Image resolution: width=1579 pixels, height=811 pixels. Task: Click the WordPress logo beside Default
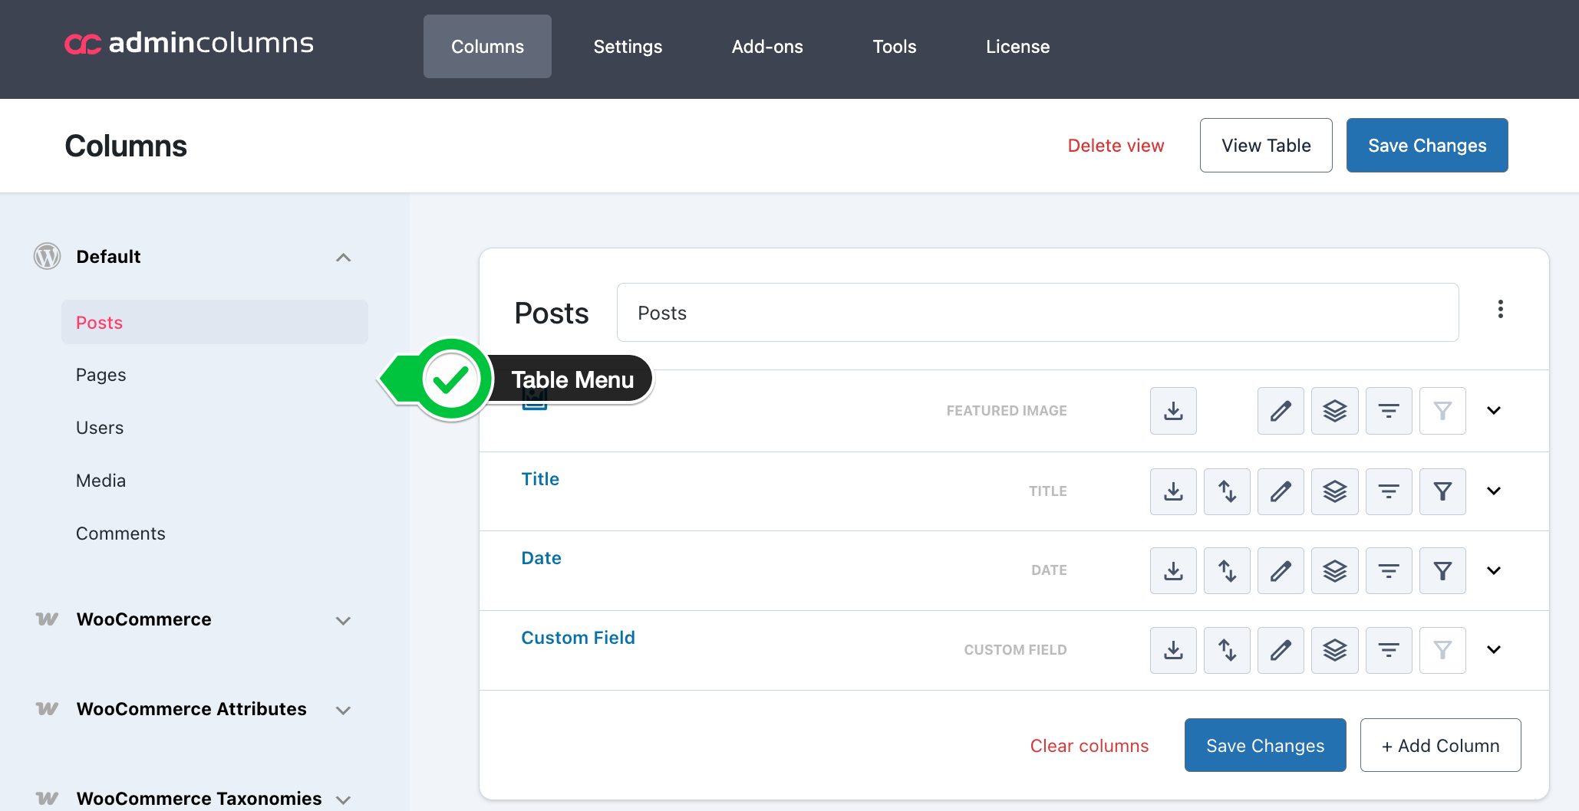pyautogui.click(x=47, y=256)
